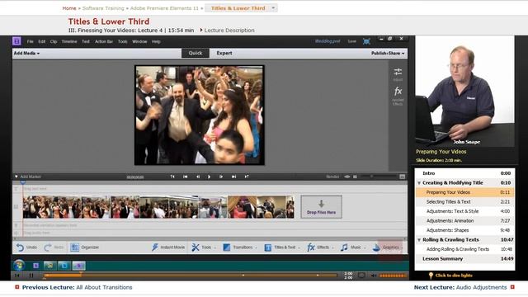The image size is (528, 297).
Task: Click the Redo arrow icon
Action: tap(48, 247)
